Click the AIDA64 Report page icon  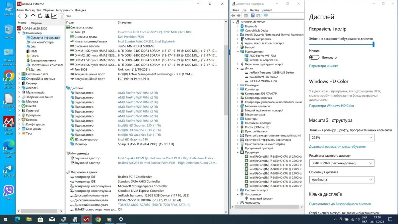coord(62,16)
